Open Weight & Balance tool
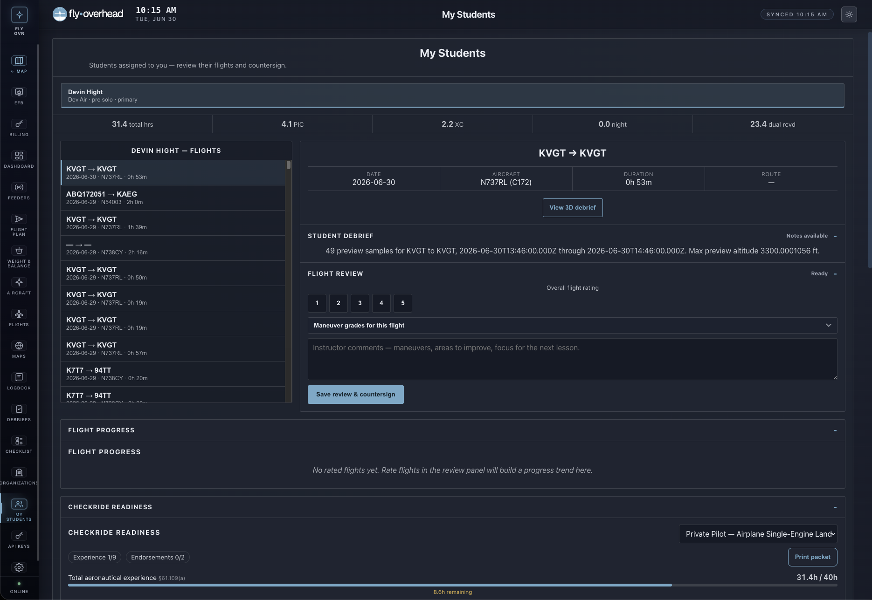Image resolution: width=872 pixels, height=600 pixels. point(19,256)
